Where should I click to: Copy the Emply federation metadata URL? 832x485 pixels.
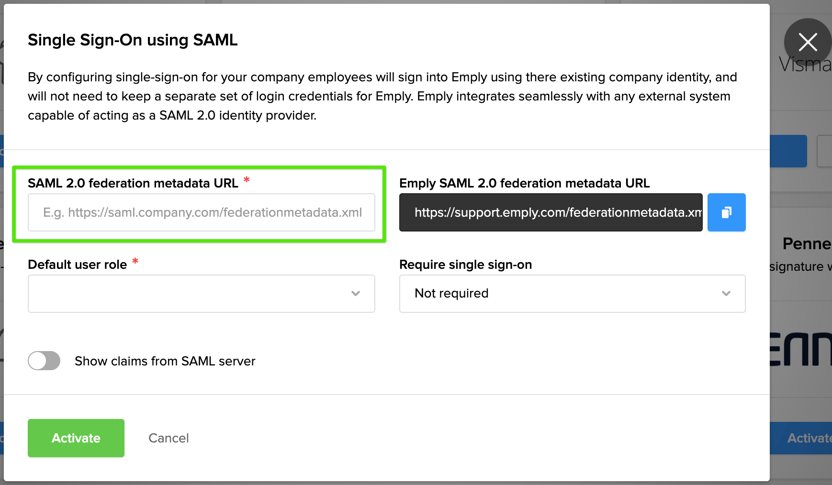726,212
